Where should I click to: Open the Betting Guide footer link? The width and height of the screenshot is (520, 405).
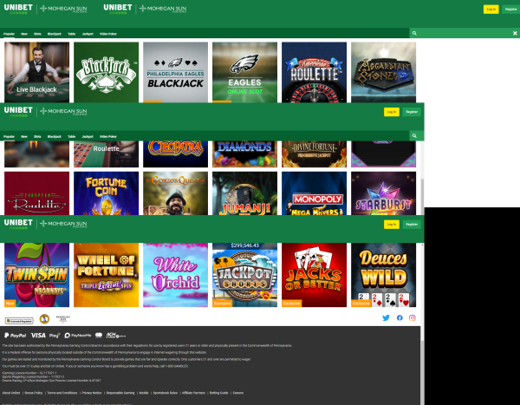[219, 393]
